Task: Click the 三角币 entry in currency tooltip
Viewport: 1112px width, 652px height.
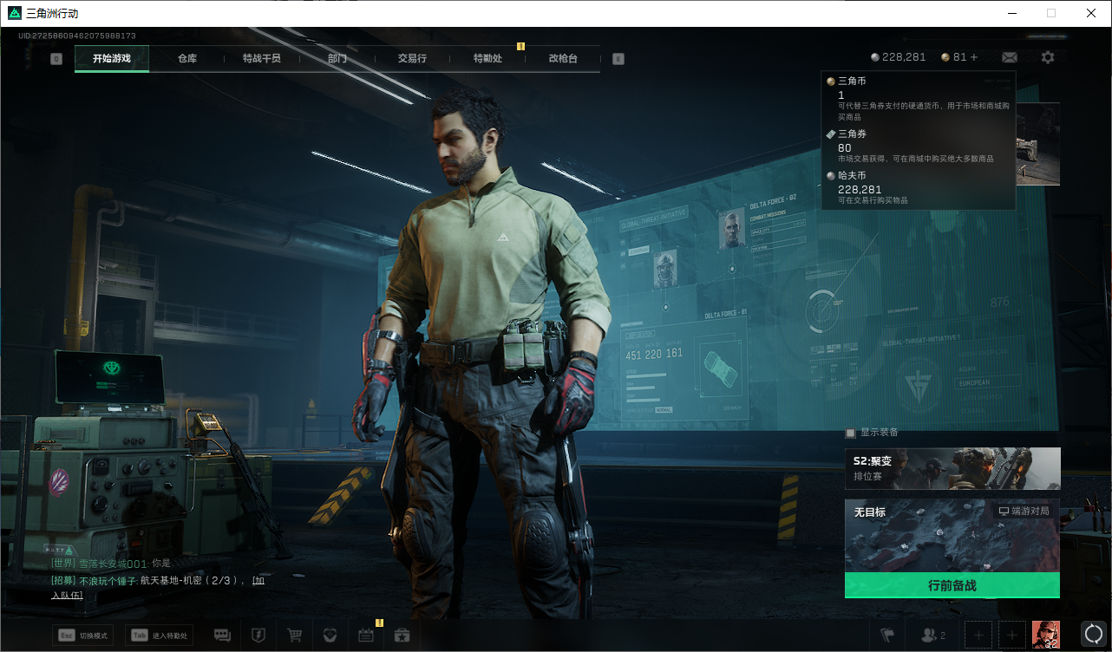Action: pyautogui.click(x=919, y=100)
